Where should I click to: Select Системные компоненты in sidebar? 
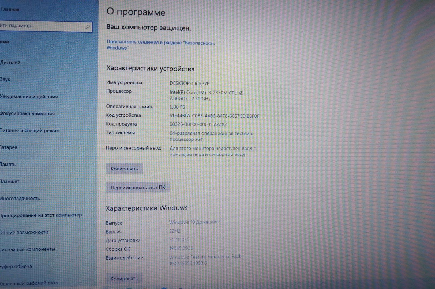coord(28,249)
